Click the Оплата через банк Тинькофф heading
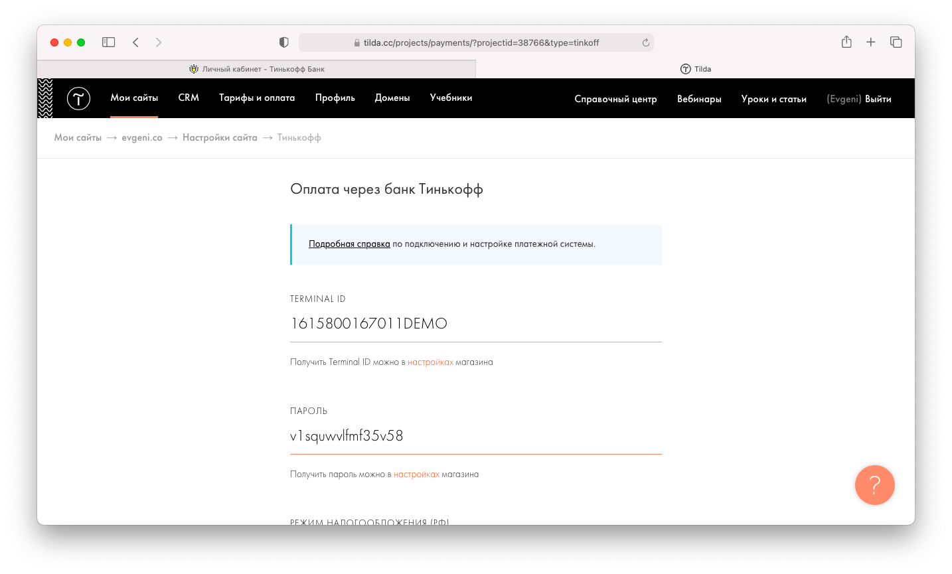The width and height of the screenshot is (952, 574). tap(386, 189)
